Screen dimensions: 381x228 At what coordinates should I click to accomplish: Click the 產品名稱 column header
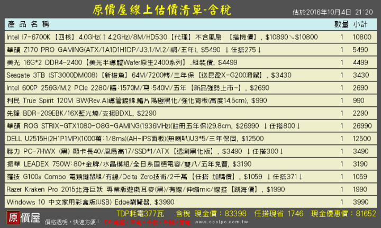click(x=29, y=24)
